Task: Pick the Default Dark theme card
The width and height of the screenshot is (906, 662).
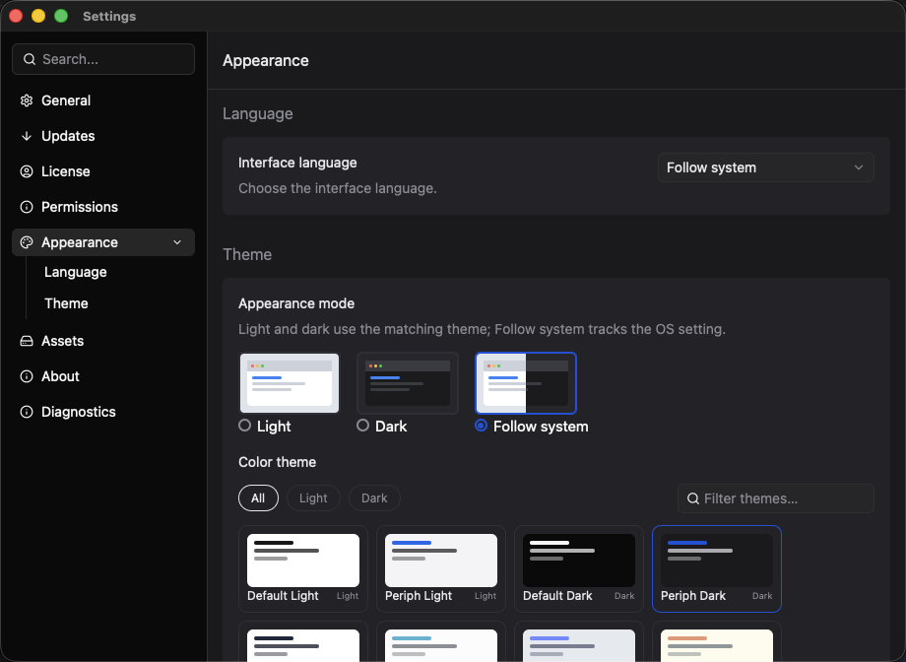Action: point(579,569)
